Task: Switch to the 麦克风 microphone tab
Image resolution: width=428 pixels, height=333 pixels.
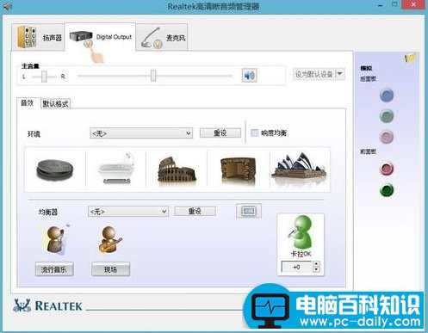Action: [x=162, y=37]
